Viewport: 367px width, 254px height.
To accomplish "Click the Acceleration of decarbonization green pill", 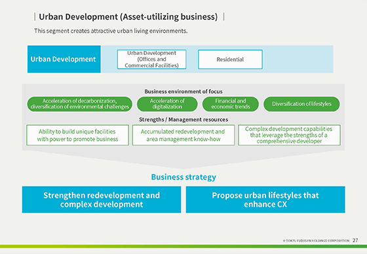I will click(x=79, y=104).
